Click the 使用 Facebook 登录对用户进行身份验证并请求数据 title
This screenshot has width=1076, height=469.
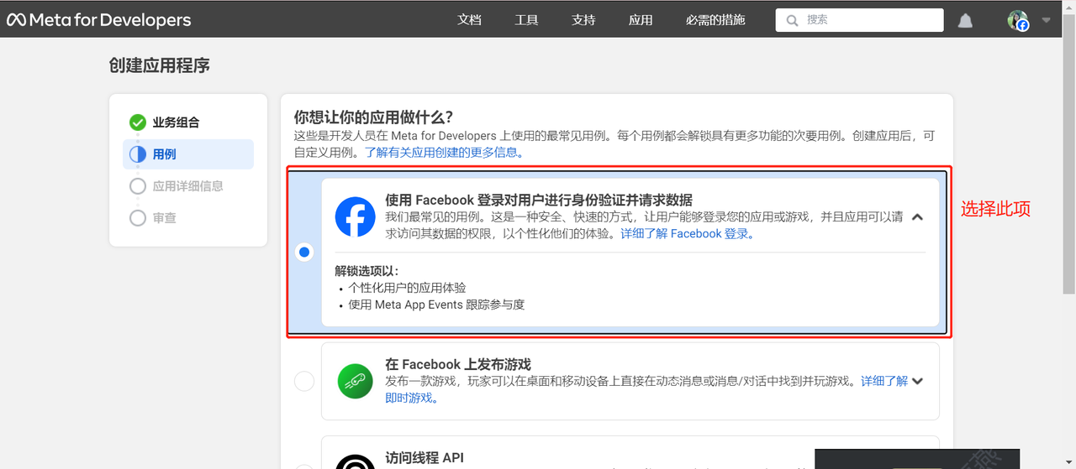(539, 200)
